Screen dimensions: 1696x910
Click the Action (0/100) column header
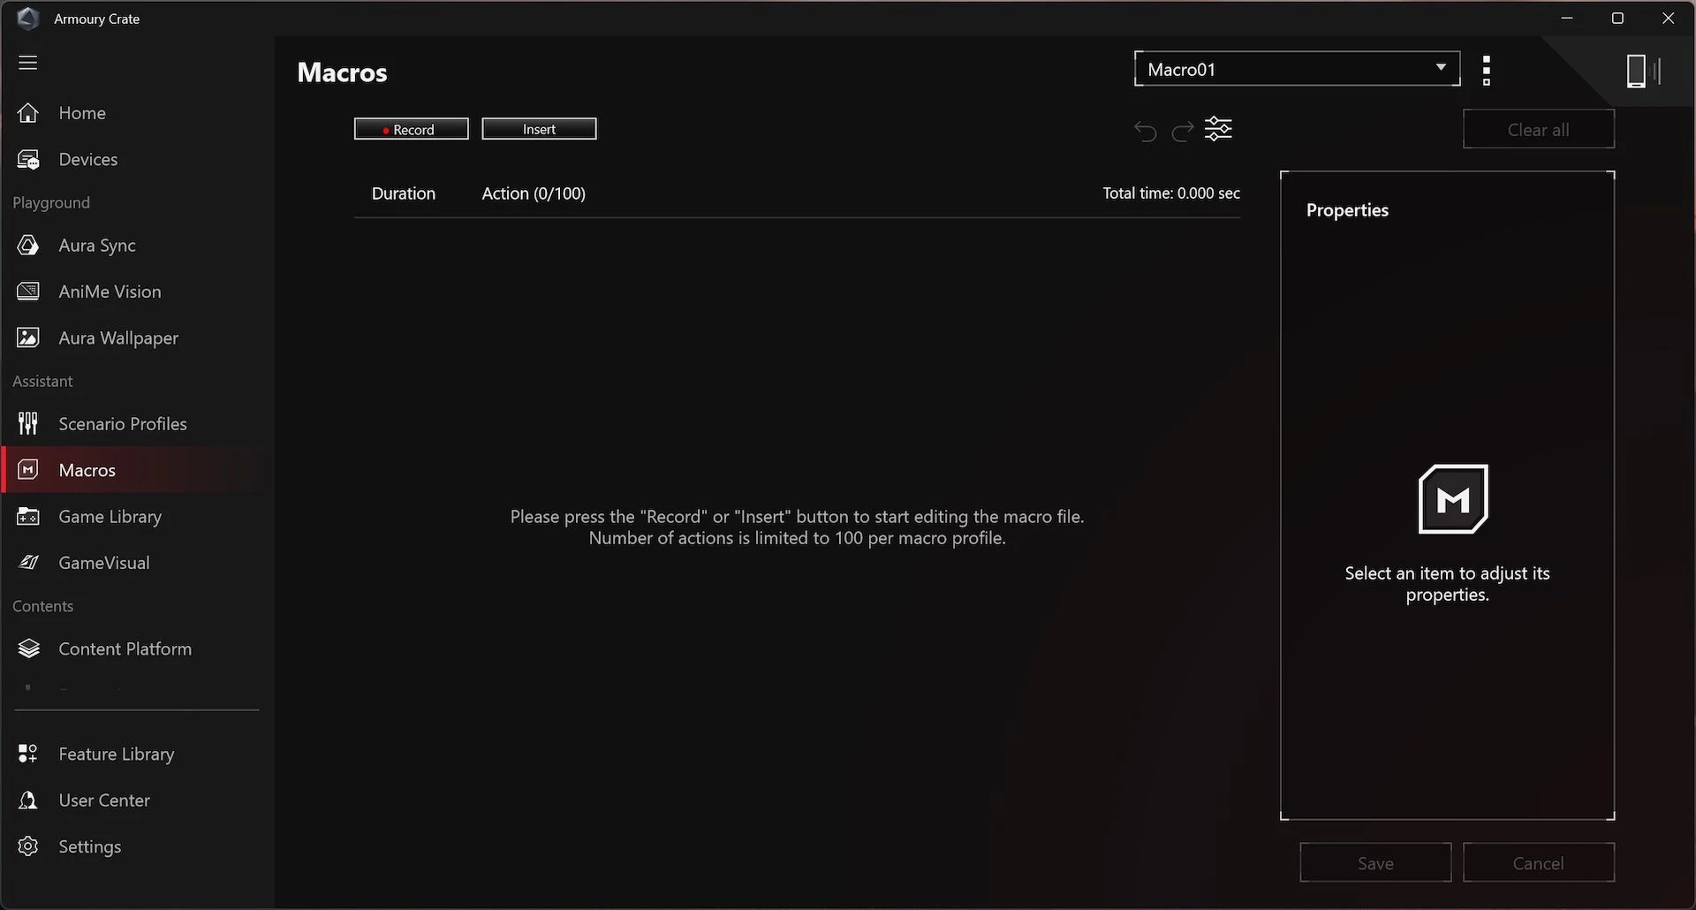(x=534, y=193)
